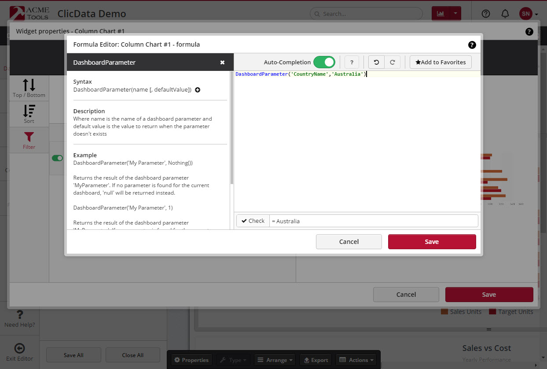
Task: Open the Export menu
Action: [316, 360]
